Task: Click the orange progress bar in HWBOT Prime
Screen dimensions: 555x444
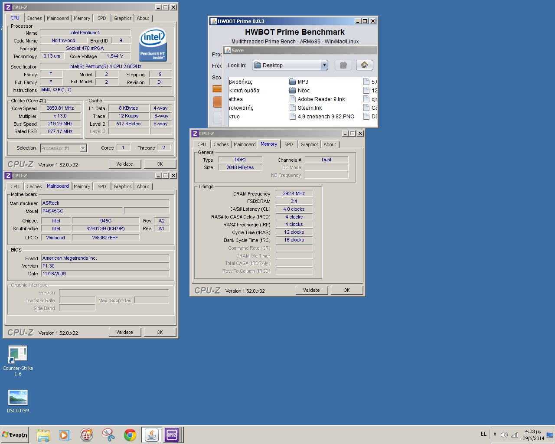Action: tap(217, 88)
